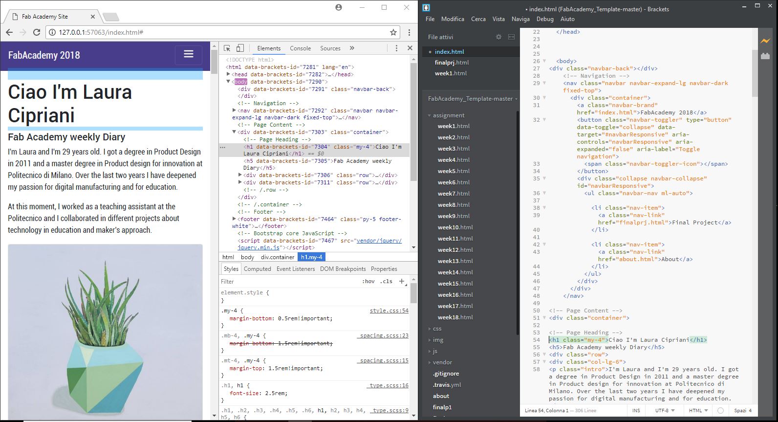Open week10.html in assignment folder
The width and height of the screenshot is (778, 422).
click(x=455, y=227)
